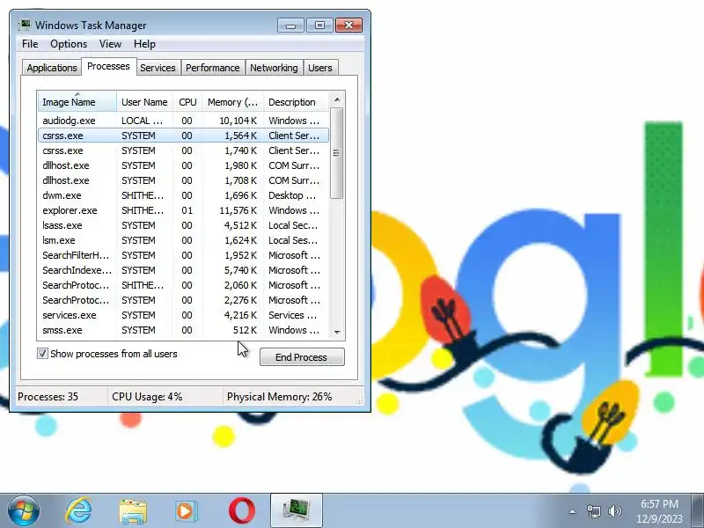Select dllhost.exe row with 1,980 K
The image size is (704, 528).
pos(183,165)
